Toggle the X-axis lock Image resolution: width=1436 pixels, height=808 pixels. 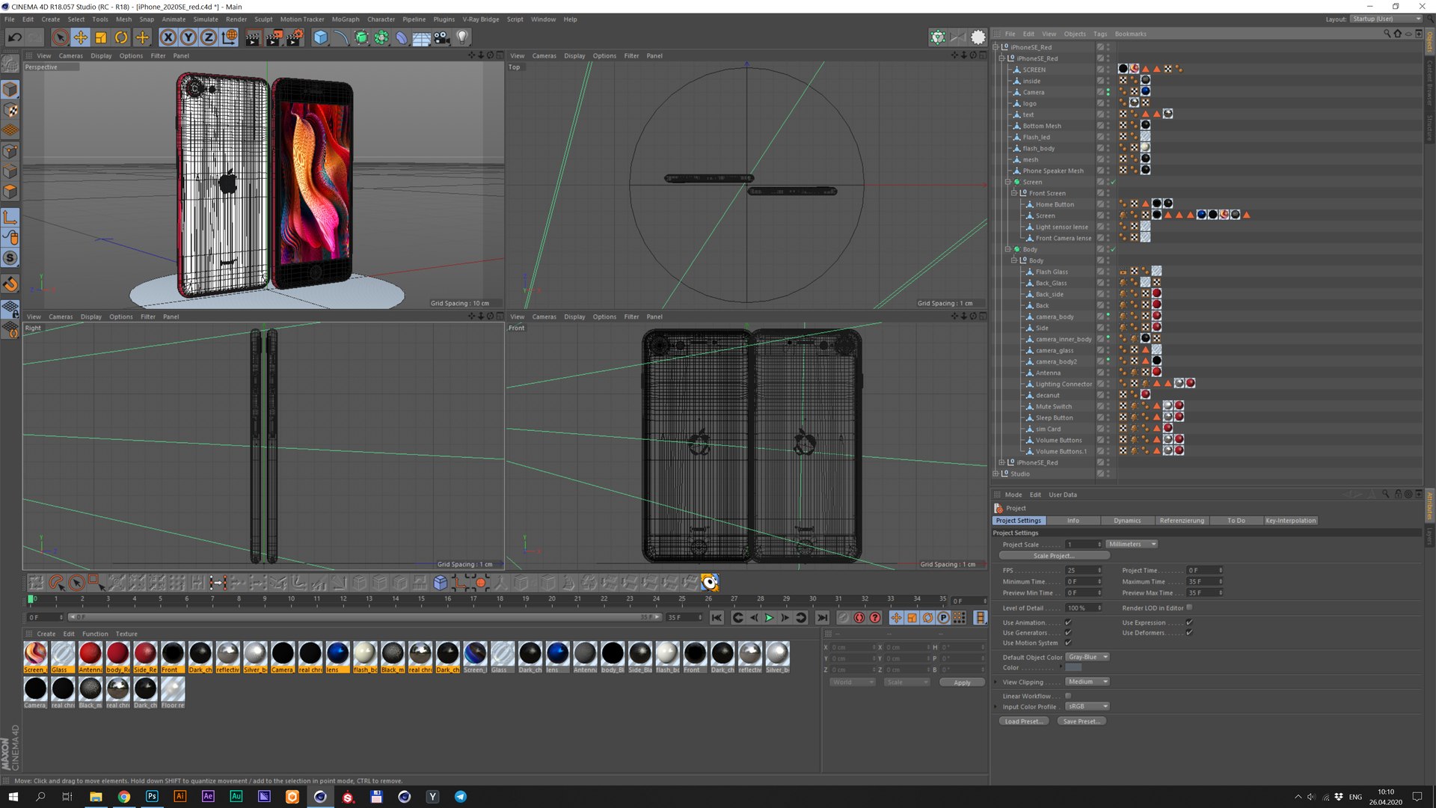(168, 37)
